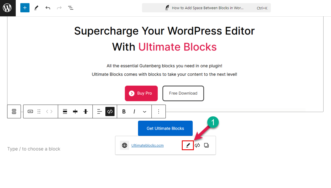Open the items justification dropdown

[99, 111]
